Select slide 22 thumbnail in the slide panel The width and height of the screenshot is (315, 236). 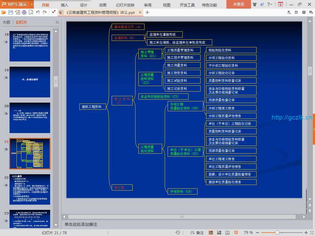(x=30, y=189)
